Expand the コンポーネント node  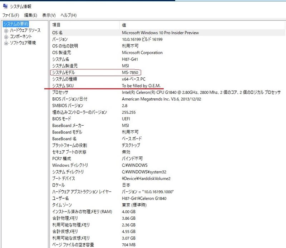6,37
